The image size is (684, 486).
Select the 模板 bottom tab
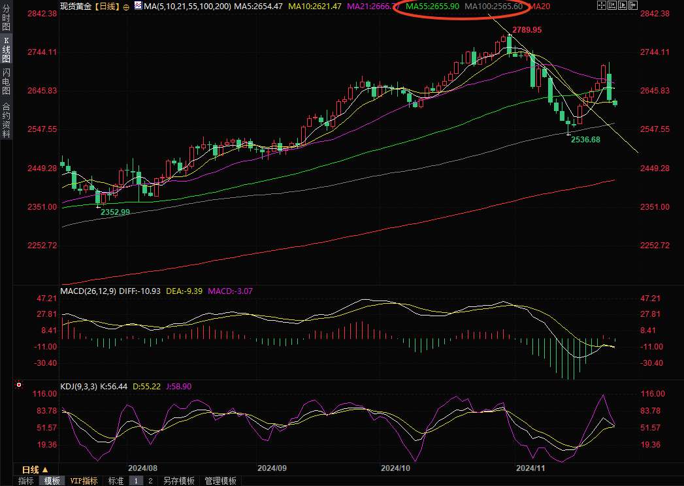(x=52, y=481)
